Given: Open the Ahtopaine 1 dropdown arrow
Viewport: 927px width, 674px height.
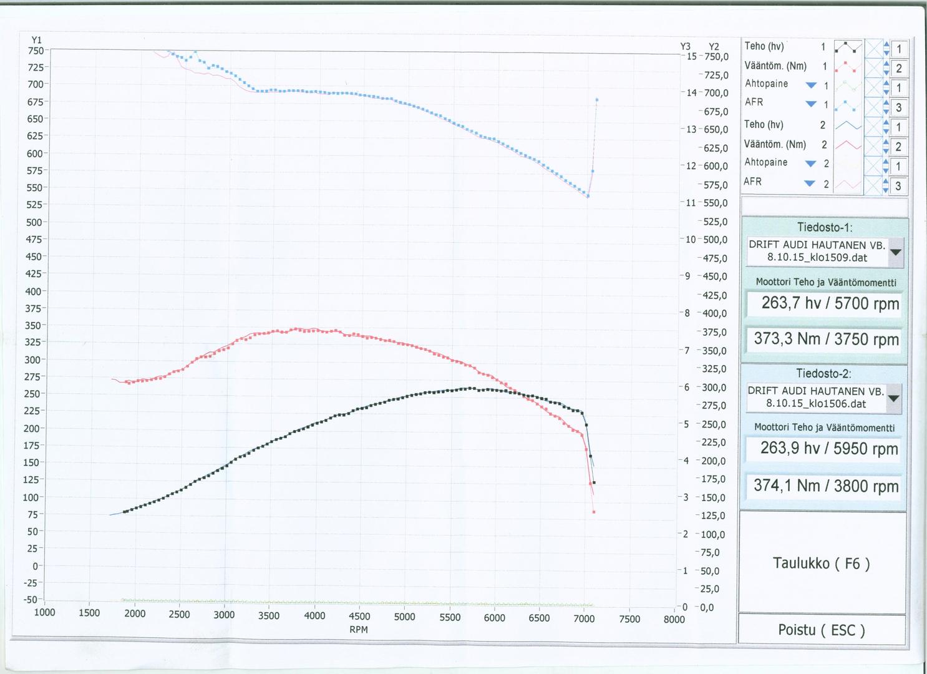Looking at the screenshot, I should click(x=811, y=85).
